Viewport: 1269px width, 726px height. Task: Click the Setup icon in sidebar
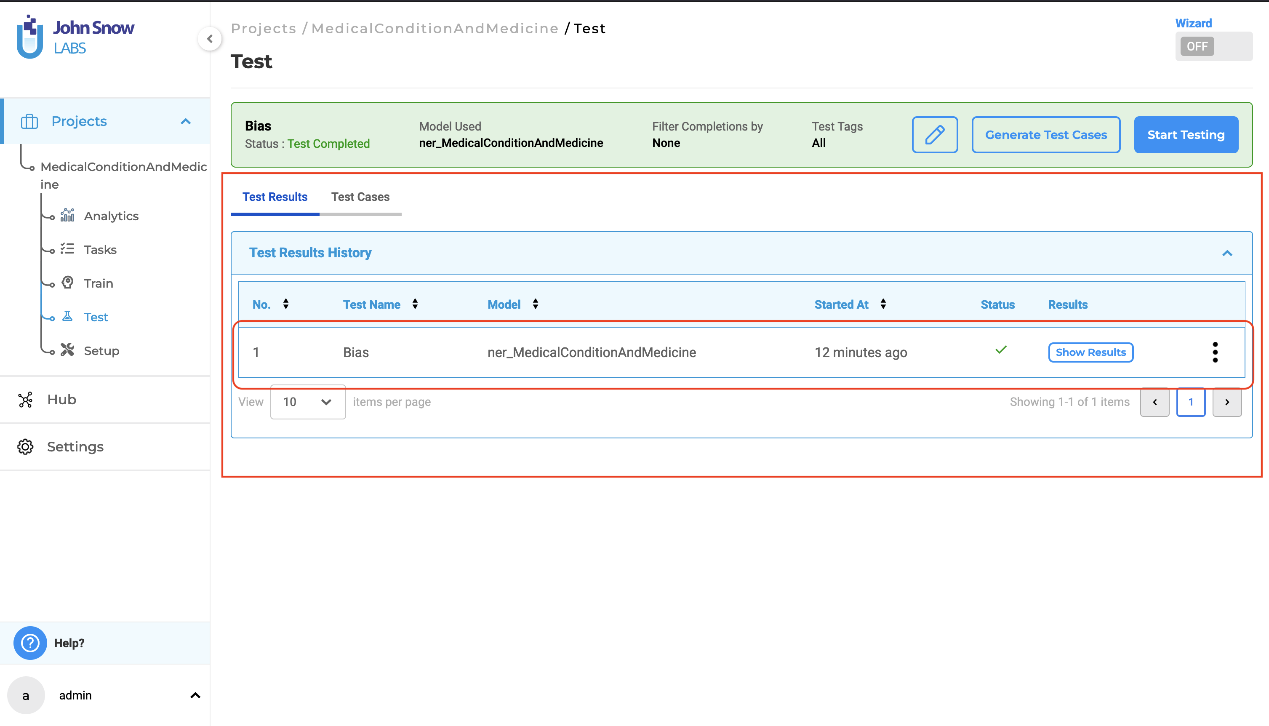(68, 350)
